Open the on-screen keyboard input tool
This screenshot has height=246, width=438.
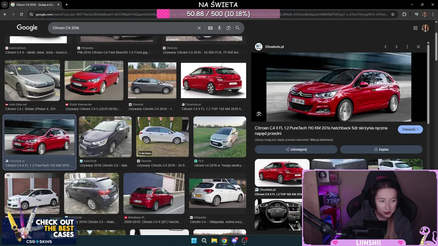pos(210,28)
